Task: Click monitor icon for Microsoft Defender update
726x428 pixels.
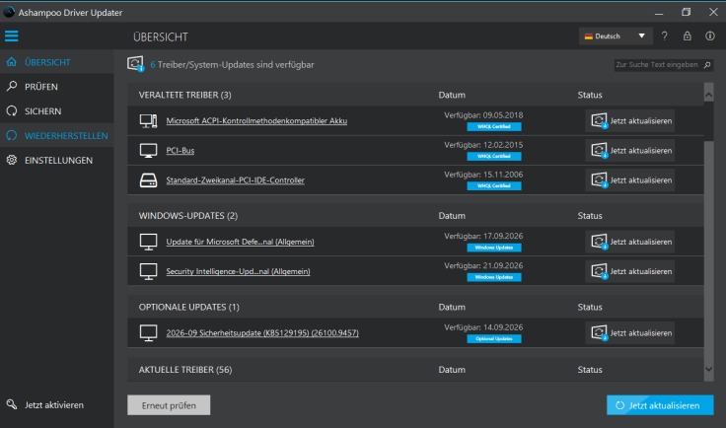Action: (149, 242)
